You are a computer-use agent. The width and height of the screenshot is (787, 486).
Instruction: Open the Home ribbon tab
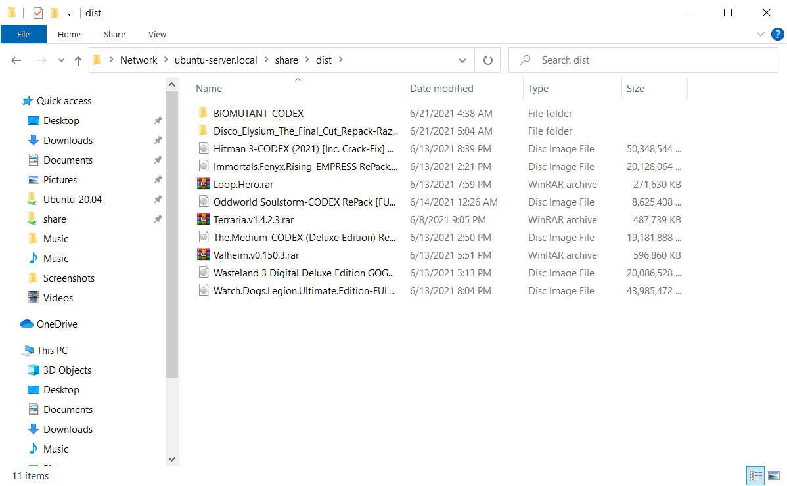coord(69,35)
